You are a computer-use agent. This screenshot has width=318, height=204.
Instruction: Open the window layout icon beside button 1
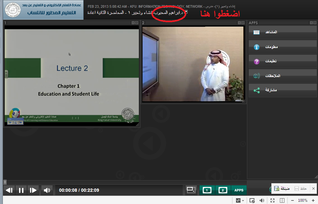click(x=191, y=190)
